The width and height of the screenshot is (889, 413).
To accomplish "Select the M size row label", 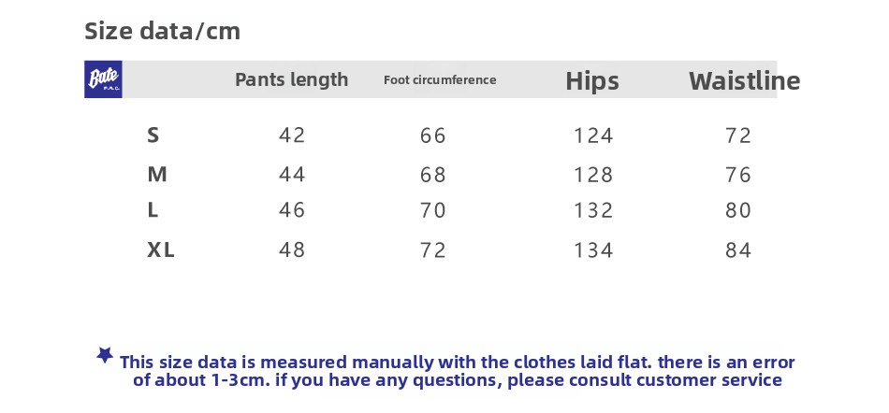I will pos(157,175).
